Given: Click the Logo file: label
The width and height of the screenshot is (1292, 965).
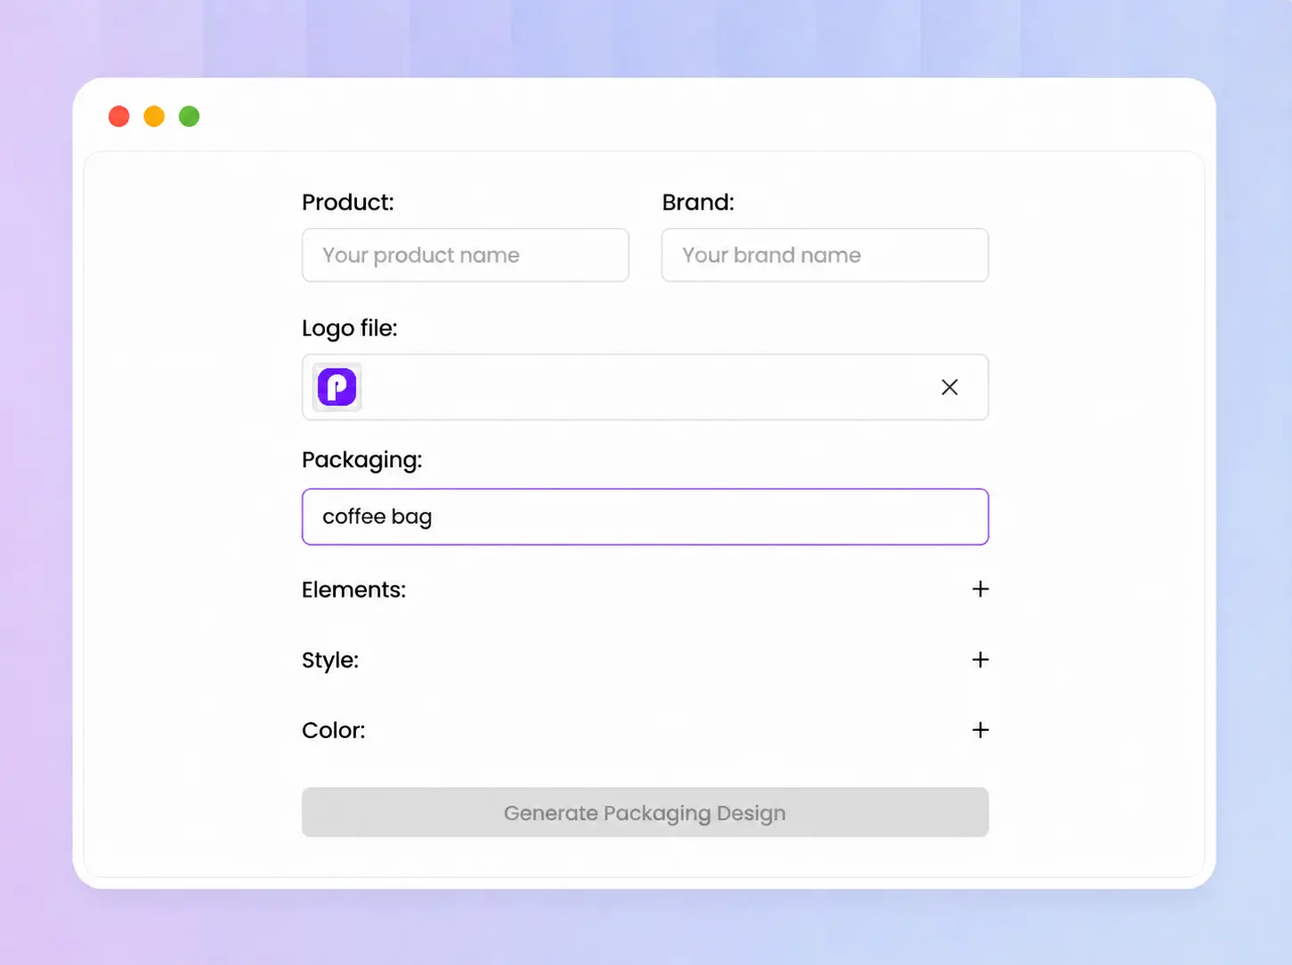Looking at the screenshot, I should 349,328.
